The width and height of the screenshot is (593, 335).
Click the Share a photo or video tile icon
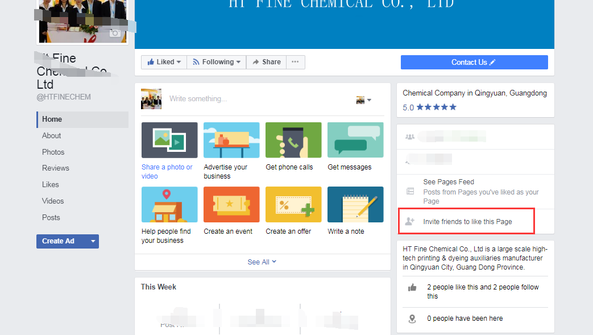(169, 140)
